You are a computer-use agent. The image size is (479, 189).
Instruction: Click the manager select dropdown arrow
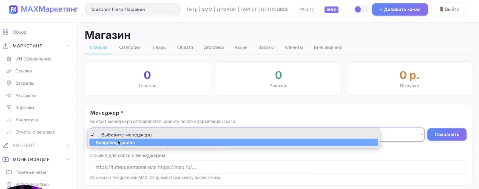point(421,134)
